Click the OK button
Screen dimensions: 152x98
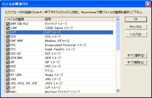click(x=136, y=19)
